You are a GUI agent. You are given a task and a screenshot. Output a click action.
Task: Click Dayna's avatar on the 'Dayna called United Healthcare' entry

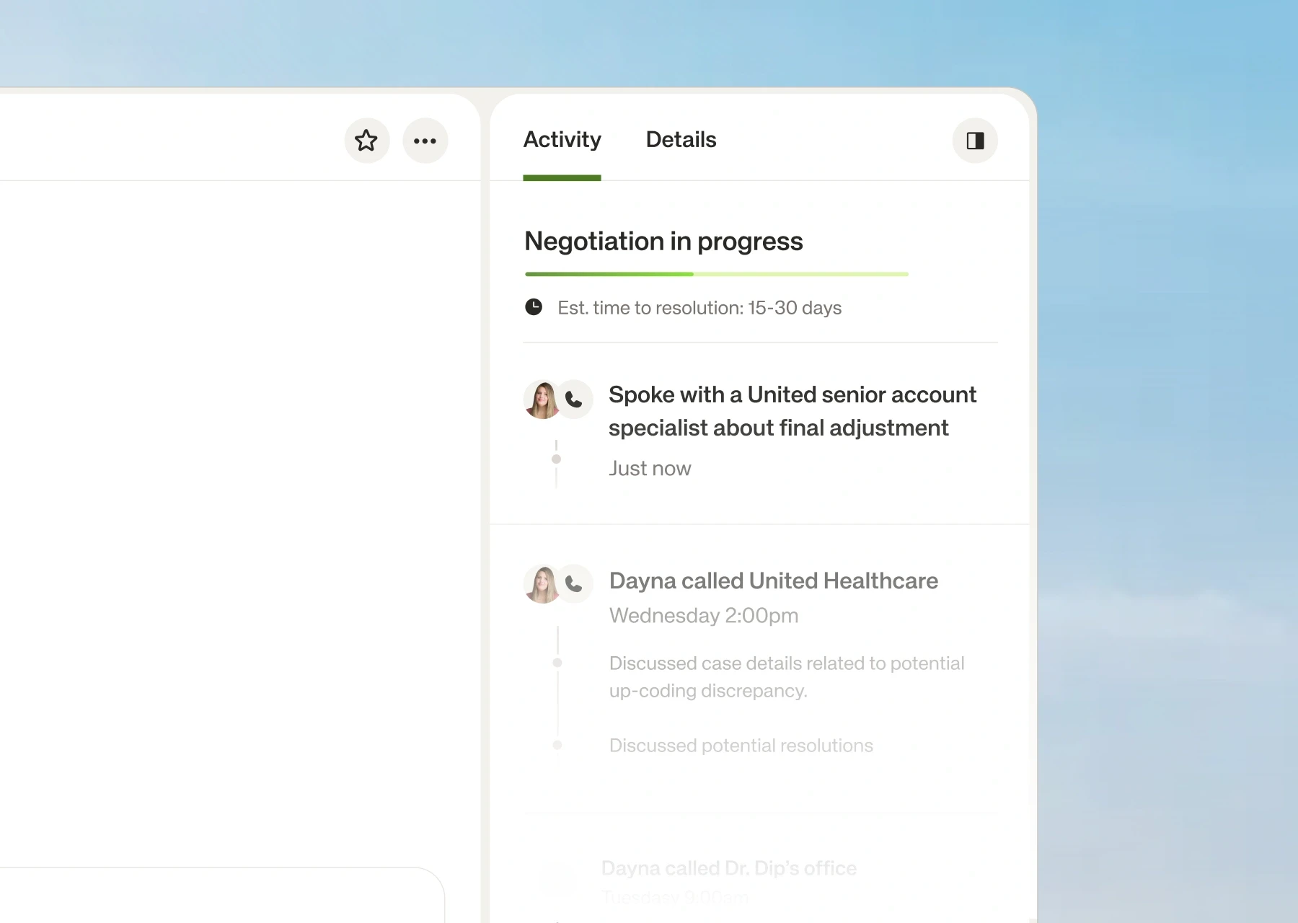pos(542,584)
